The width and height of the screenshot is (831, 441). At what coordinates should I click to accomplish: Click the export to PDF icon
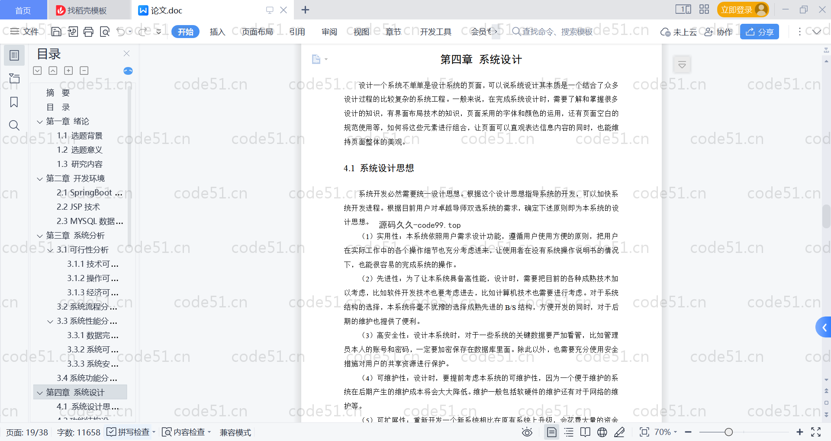point(72,32)
